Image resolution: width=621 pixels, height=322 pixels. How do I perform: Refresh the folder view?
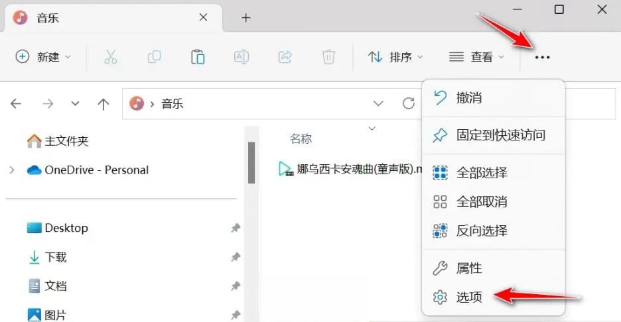point(408,103)
